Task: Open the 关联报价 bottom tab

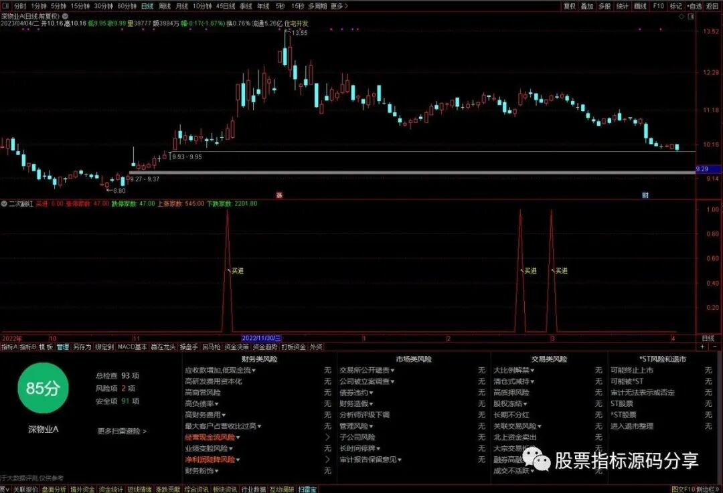Action: [26, 489]
